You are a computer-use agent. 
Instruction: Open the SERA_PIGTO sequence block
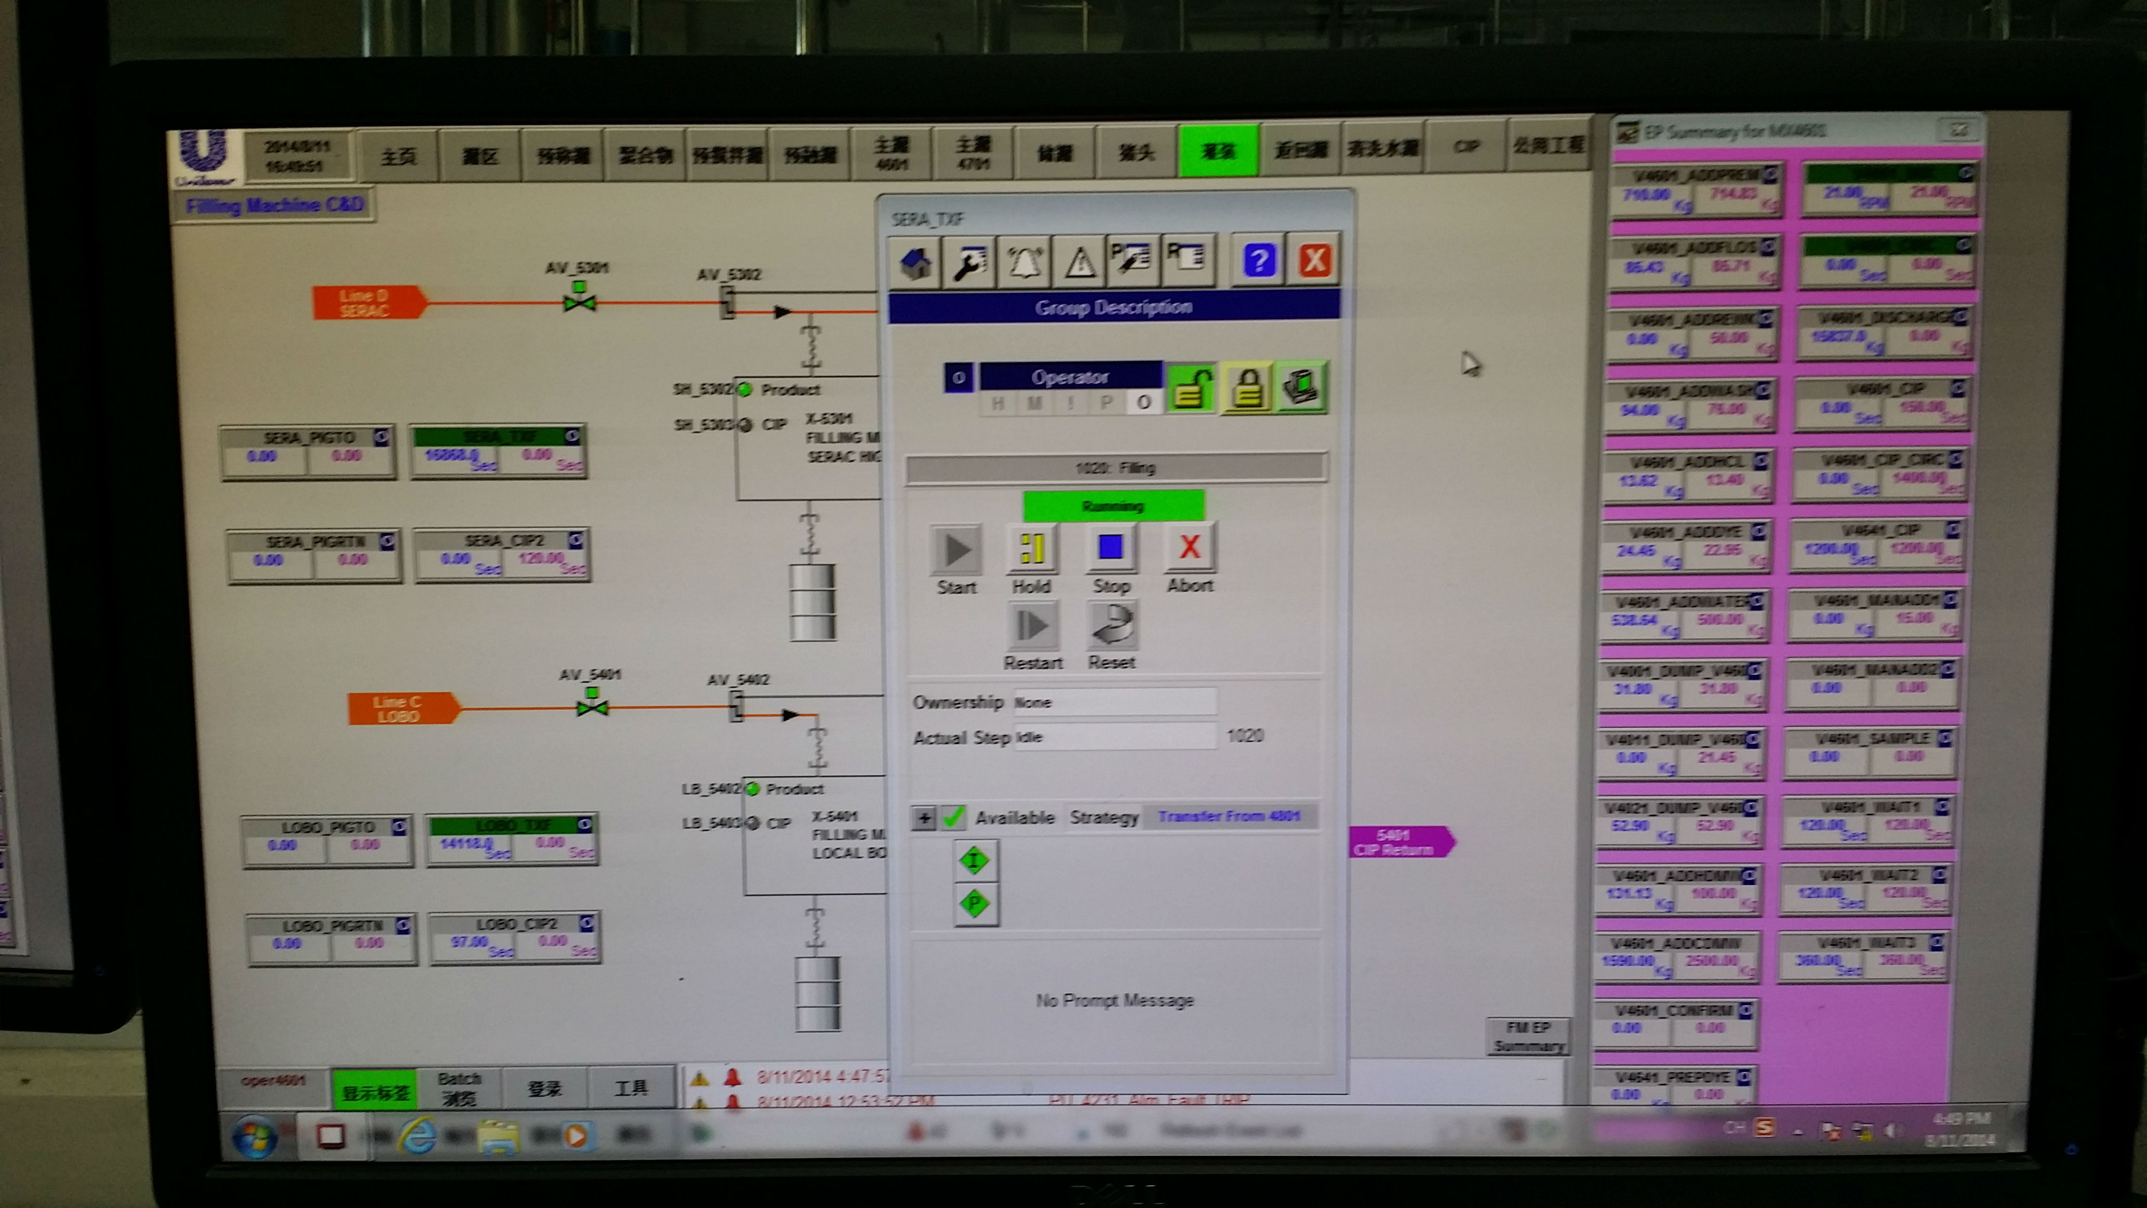(x=308, y=454)
